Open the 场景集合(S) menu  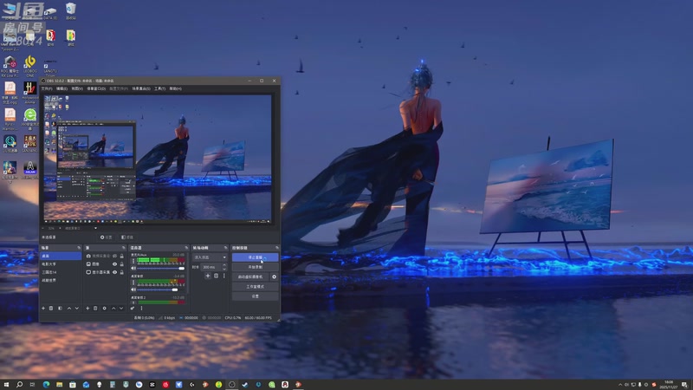(141, 88)
